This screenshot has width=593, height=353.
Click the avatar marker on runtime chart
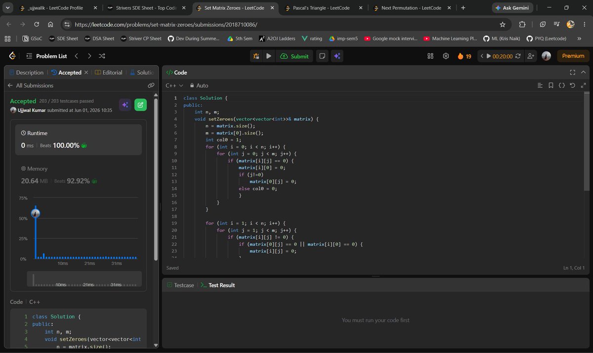(35, 214)
